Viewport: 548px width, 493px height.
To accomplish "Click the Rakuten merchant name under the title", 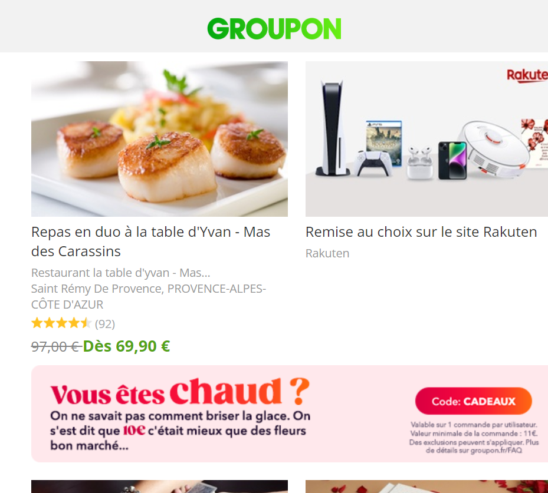I will (x=327, y=253).
